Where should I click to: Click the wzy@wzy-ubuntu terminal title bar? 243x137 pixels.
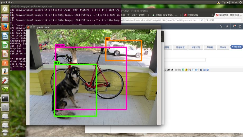coord(37,6)
